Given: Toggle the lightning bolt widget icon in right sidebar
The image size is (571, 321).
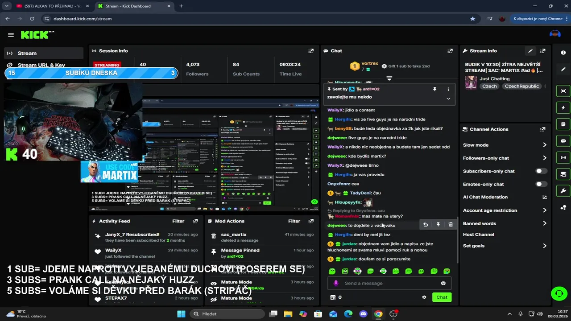Looking at the screenshot, I should (563, 107).
